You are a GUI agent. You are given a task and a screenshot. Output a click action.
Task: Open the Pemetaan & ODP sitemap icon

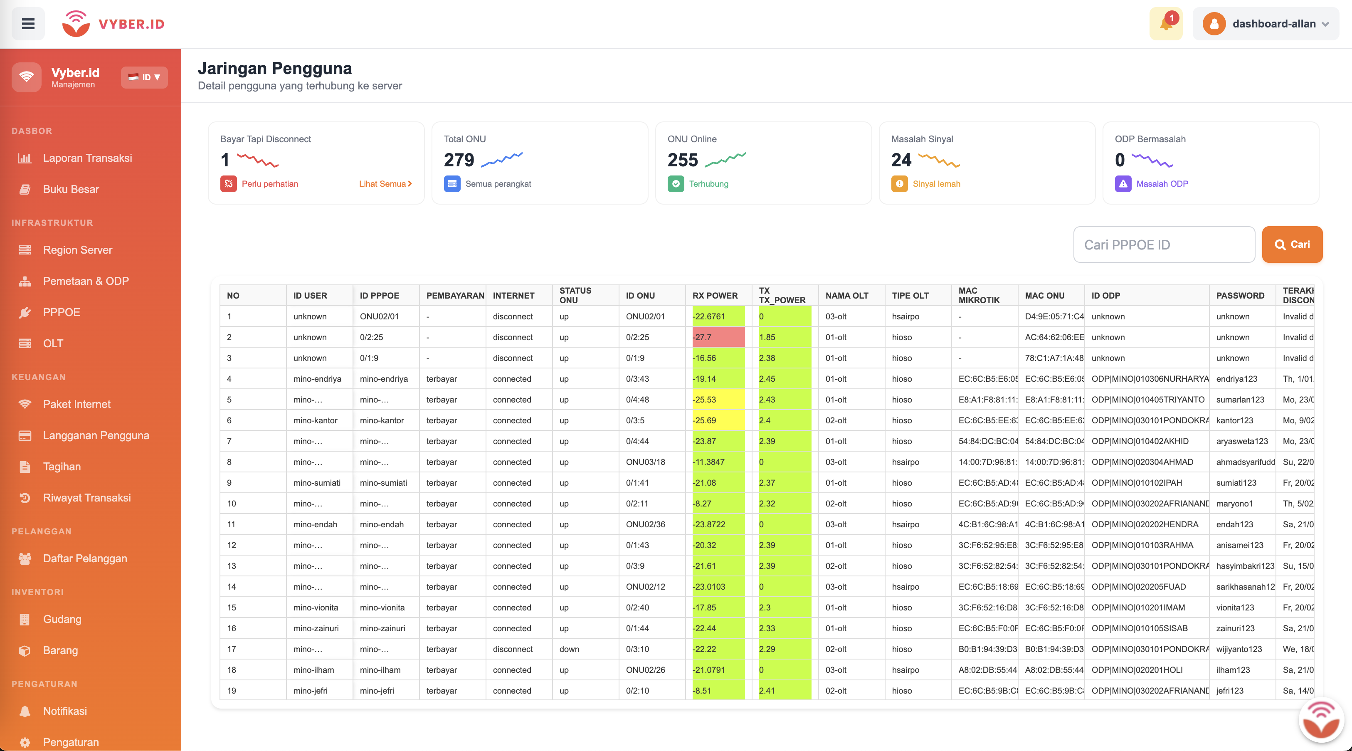25,281
